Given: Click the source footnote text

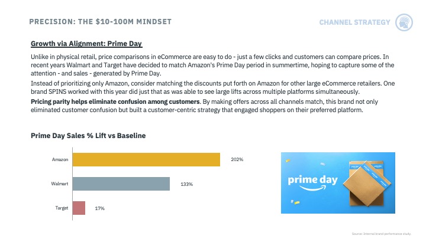Looking at the screenshot, I should (x=382, y=234).
